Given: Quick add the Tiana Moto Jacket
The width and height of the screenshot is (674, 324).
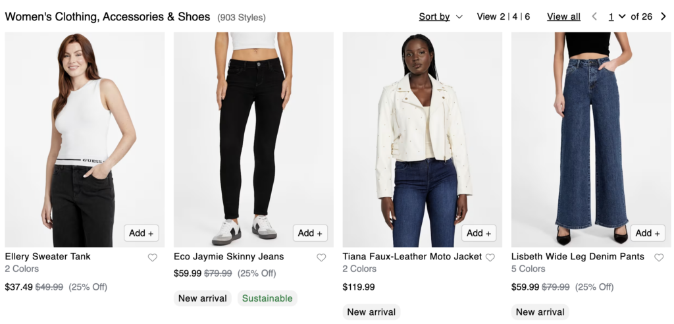Looking at the screenshot, I should point(479,233).
